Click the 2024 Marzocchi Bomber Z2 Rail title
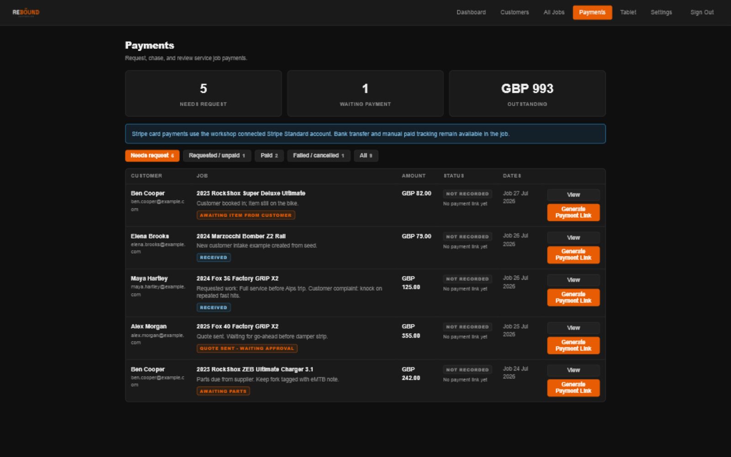The width and height of the screenshot is (731, 457). 241,236
